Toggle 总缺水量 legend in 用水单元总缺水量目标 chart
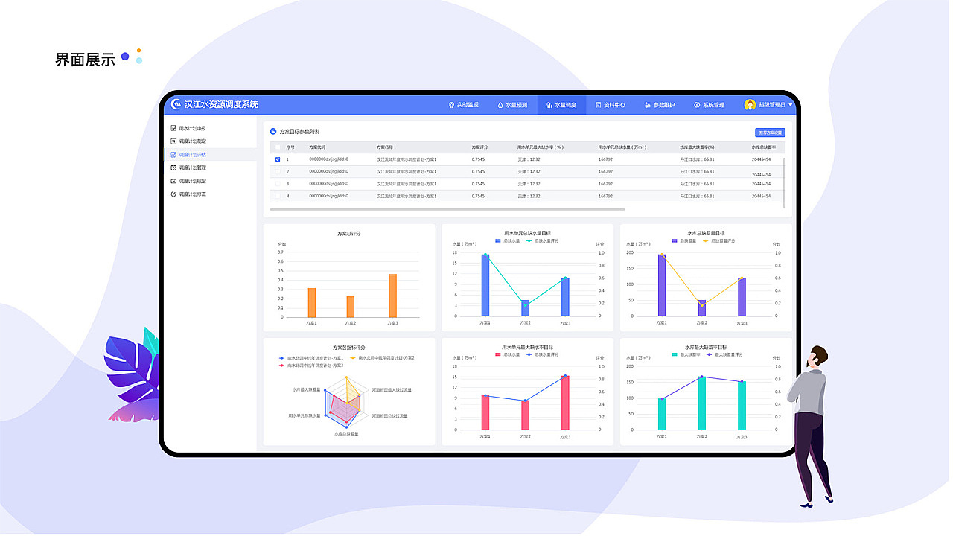 [508, 241]
